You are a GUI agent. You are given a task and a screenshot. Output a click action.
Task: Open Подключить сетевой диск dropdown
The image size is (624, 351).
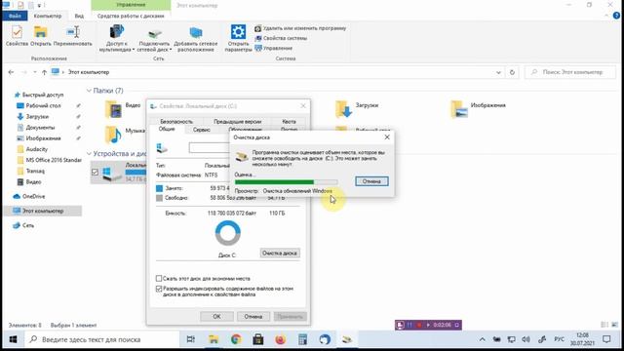click(x=154, y=38)
